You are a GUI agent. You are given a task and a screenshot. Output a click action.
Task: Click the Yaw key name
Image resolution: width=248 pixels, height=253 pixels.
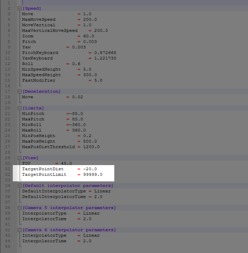click(26, 47)
